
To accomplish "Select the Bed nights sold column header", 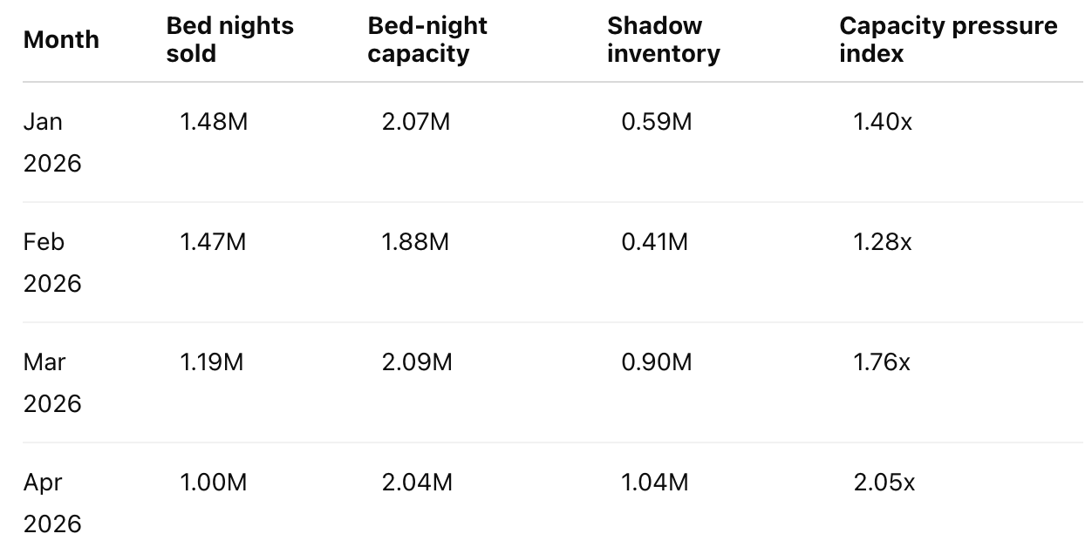I will point(230,40).
